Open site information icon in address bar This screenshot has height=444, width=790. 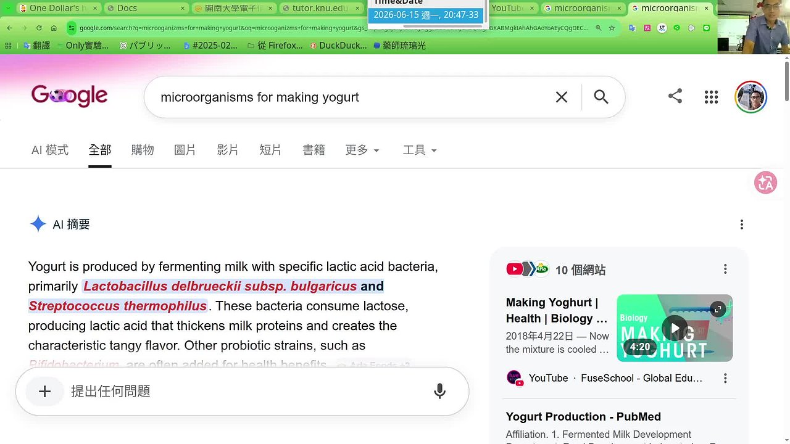(x=72, y=28)
